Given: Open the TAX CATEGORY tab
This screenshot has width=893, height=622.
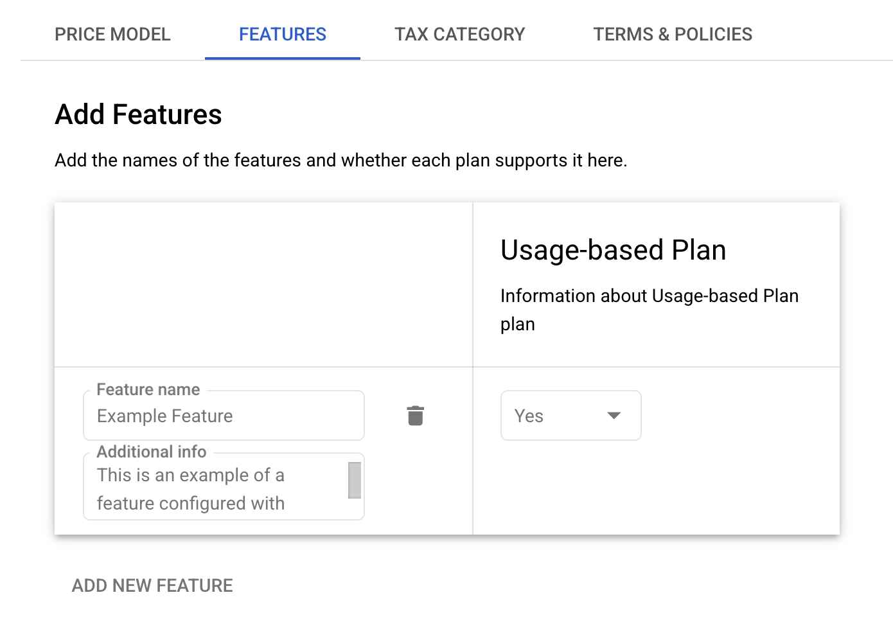Looking at the screenshot, I should tap(460, 34).
